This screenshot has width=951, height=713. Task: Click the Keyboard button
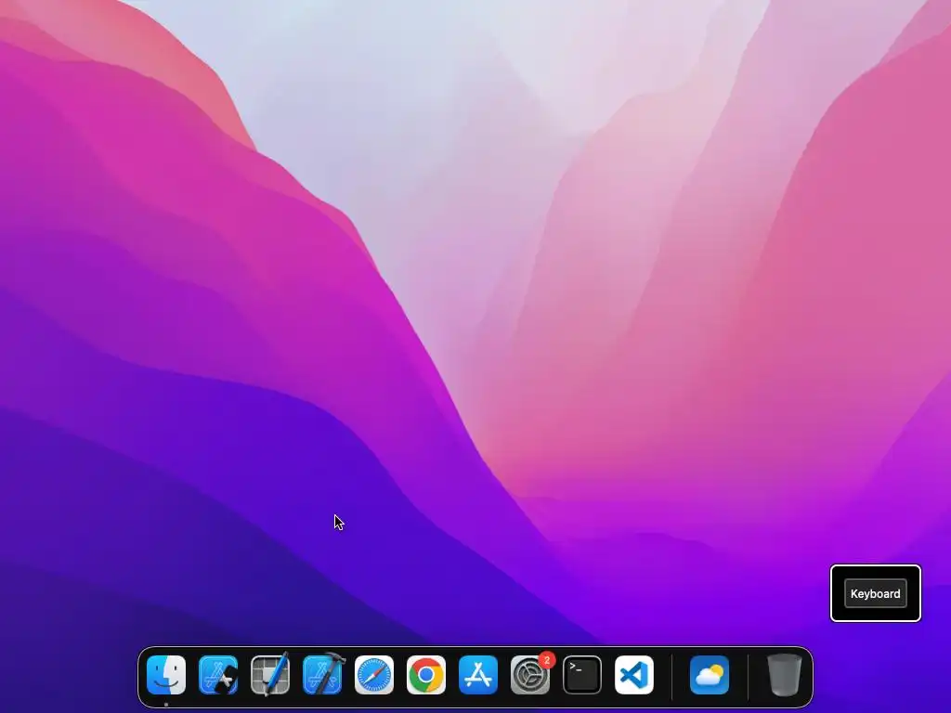[x=875, y=593]
